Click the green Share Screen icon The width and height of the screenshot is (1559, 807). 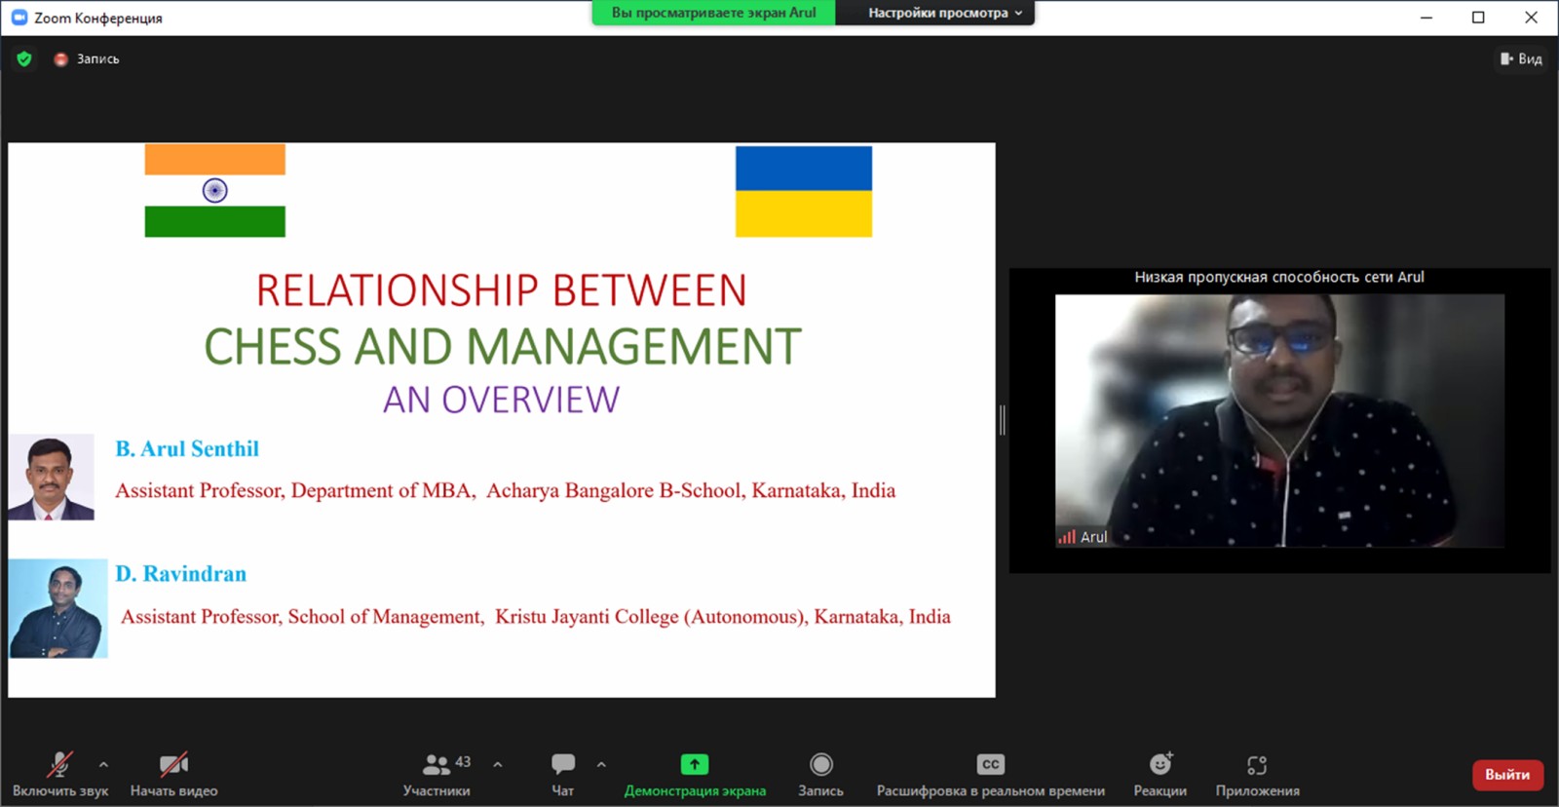(x=694, y=764)
